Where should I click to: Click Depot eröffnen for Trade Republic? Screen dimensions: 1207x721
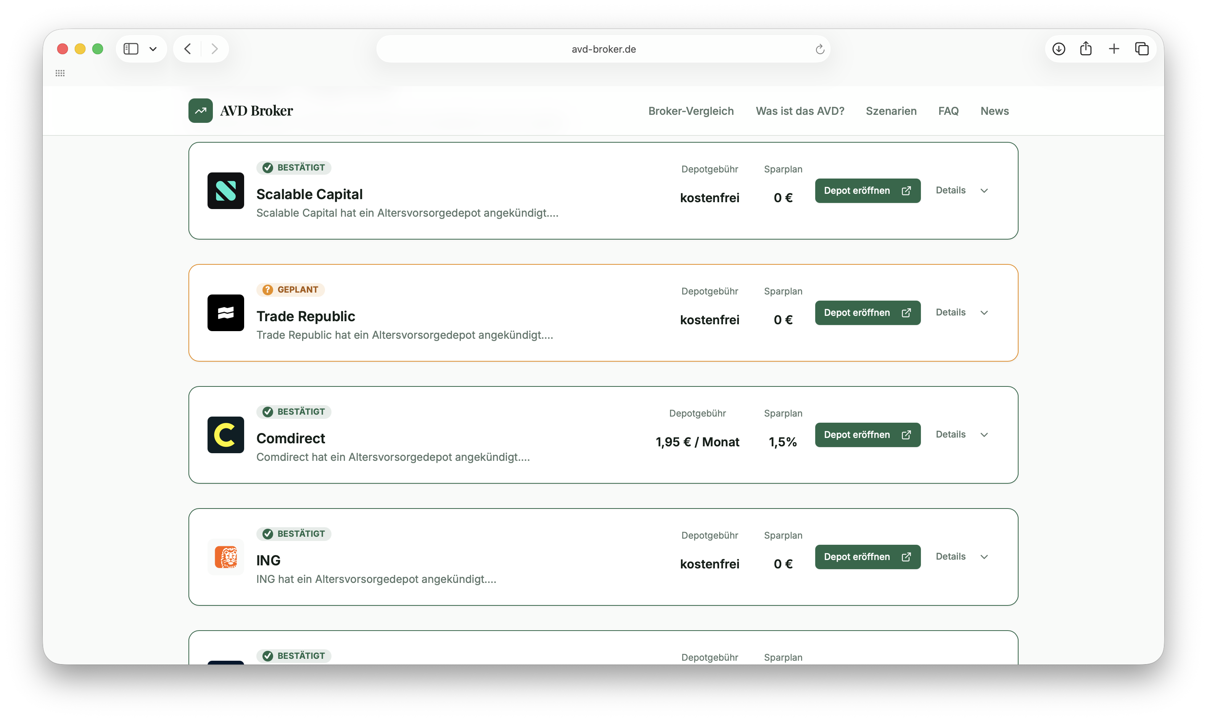coord(867,312)
